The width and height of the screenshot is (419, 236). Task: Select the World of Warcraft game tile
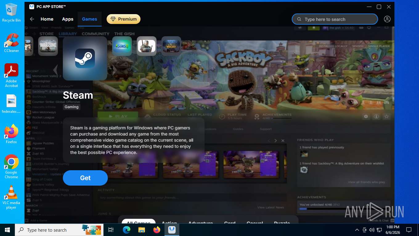pos(171,46)
